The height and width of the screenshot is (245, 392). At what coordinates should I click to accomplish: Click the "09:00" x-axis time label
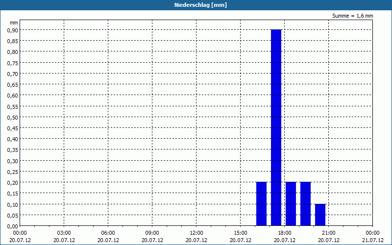(152, 233)
